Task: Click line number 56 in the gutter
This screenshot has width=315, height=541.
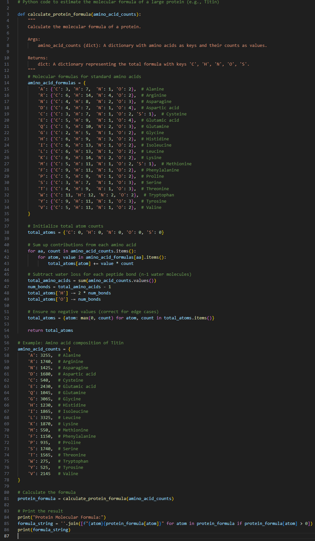Action: [x=7, y=343]
